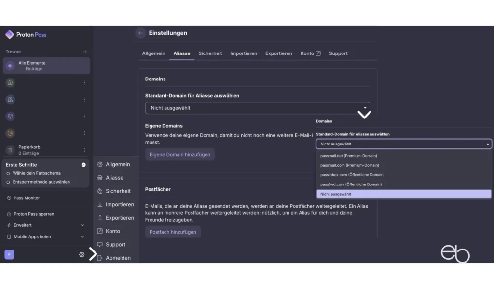The height and width of the screenshot is (289, 494).
Task: Choose Abmelden in the settings menu
Action: coord(118,258)
